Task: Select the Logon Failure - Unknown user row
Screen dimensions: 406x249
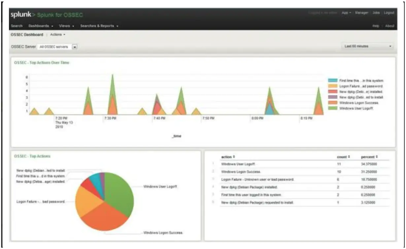Action: (x=300, y=180)
